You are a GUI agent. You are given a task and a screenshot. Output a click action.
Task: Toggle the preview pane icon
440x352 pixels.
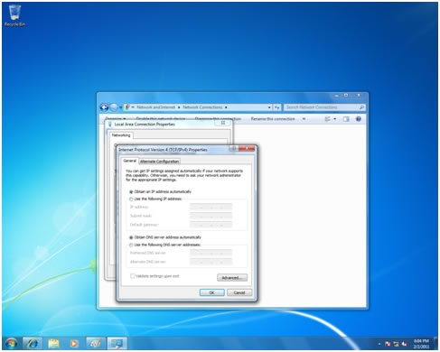346,119
